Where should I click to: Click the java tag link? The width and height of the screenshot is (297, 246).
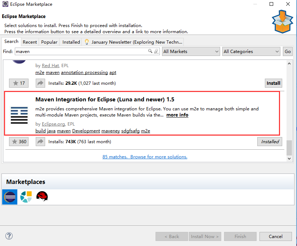point(51,131)
